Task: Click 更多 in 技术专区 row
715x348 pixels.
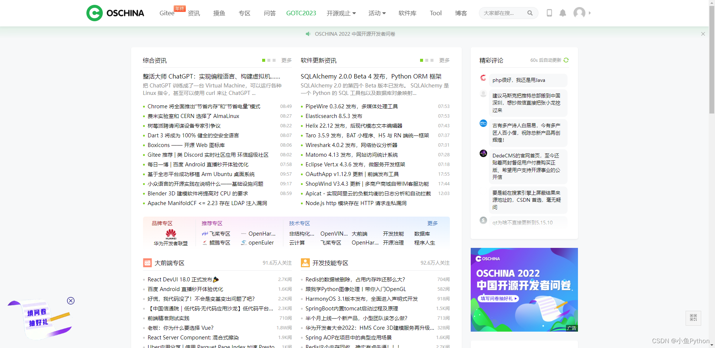Action: pyautogui.click(x=432, y=223)
